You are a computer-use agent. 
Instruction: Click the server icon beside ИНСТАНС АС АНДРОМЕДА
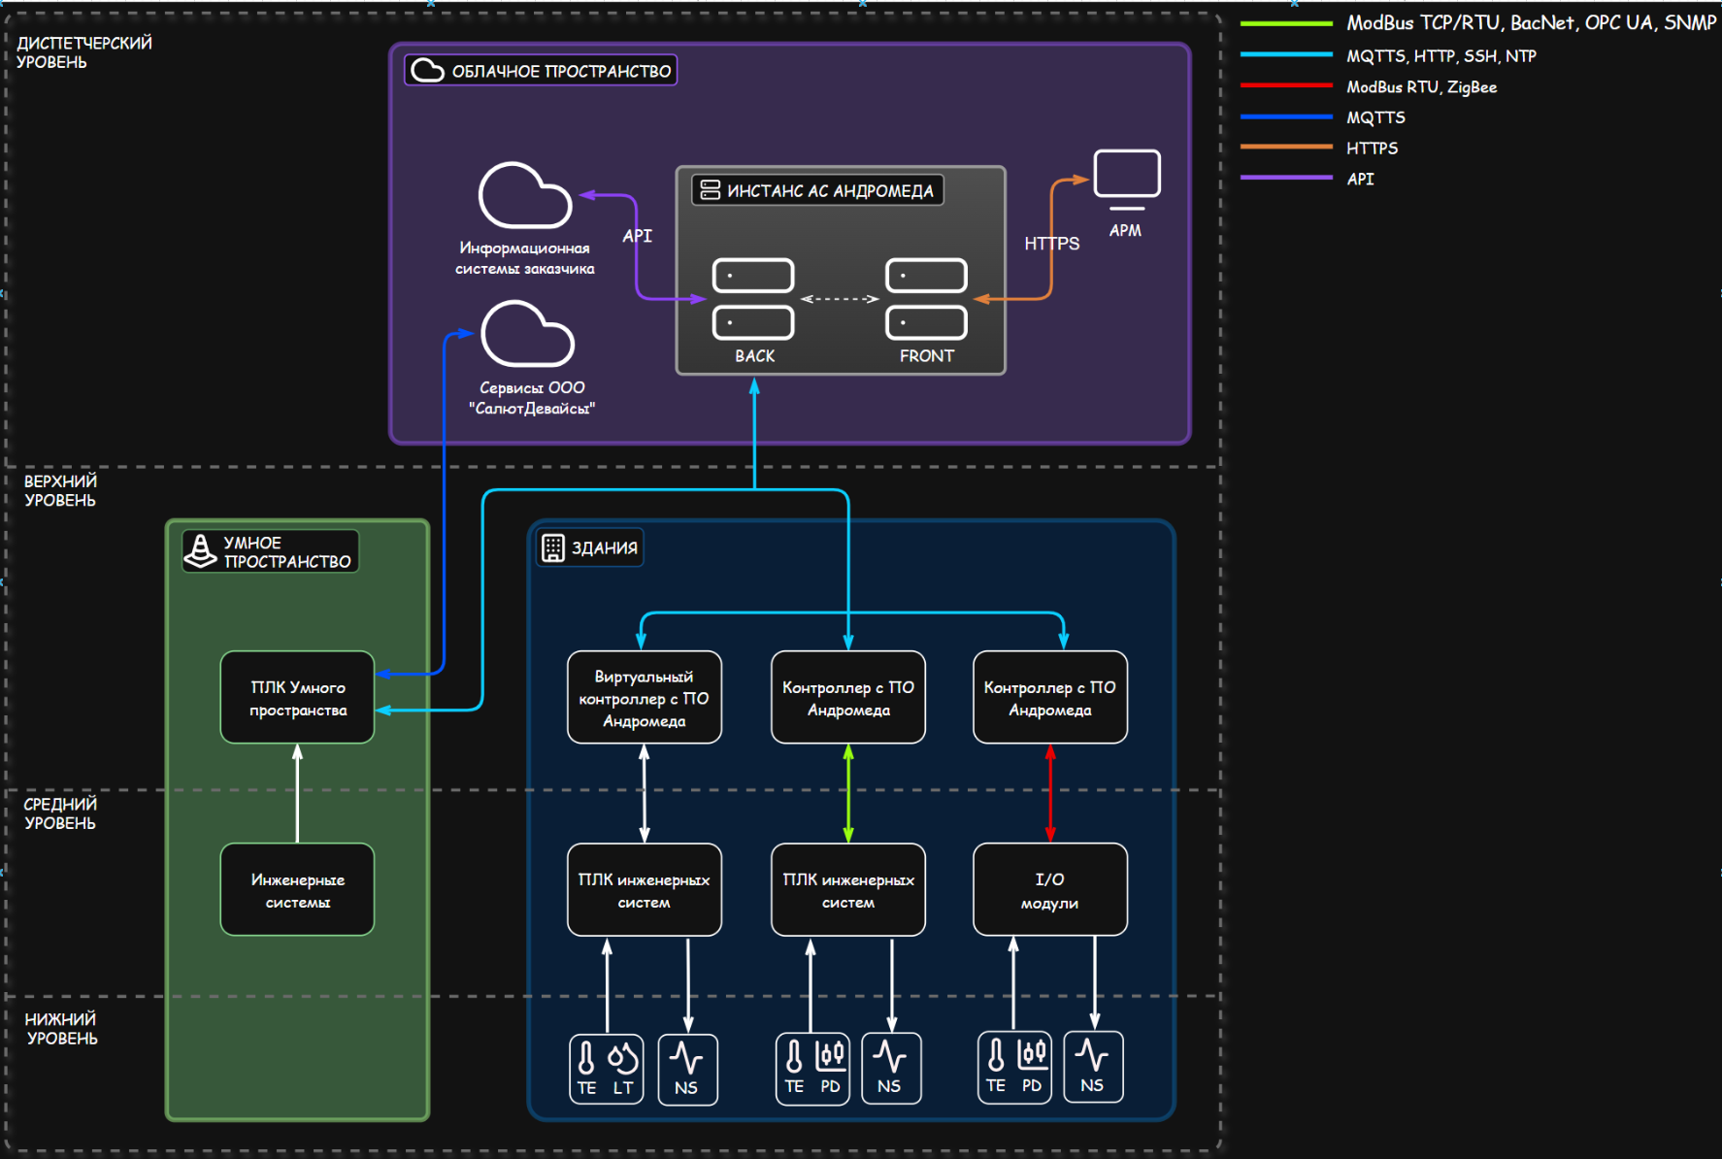pyautogui.click(x=711, y=190)
